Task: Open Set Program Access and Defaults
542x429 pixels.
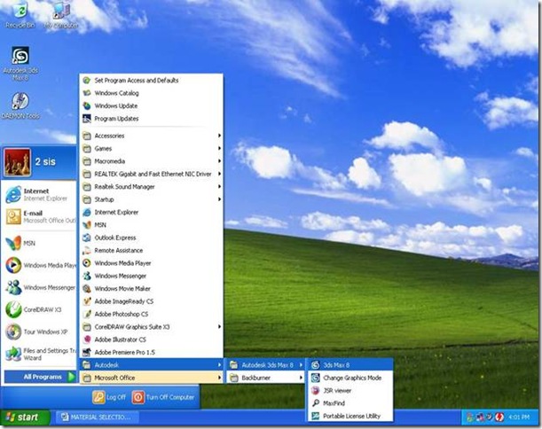Action: pos(151,81)
